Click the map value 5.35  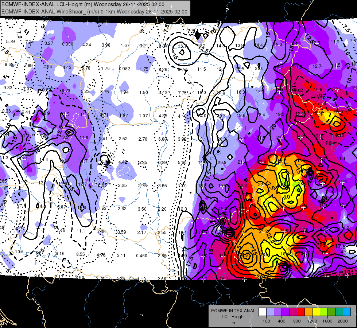click(x=143, y=163)
